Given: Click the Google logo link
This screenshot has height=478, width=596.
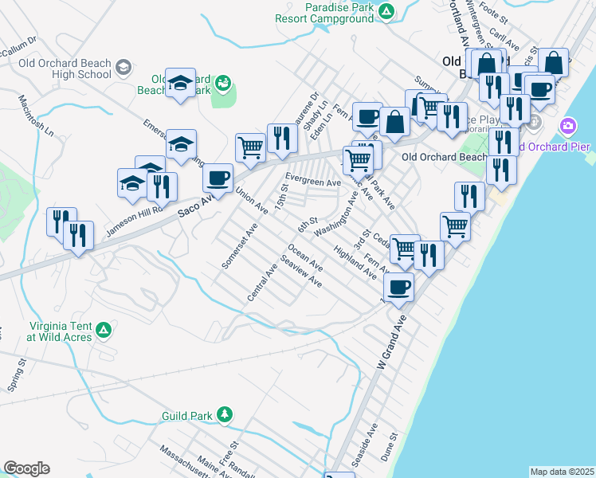Looking at the screenshot, I should coord(26,468).
